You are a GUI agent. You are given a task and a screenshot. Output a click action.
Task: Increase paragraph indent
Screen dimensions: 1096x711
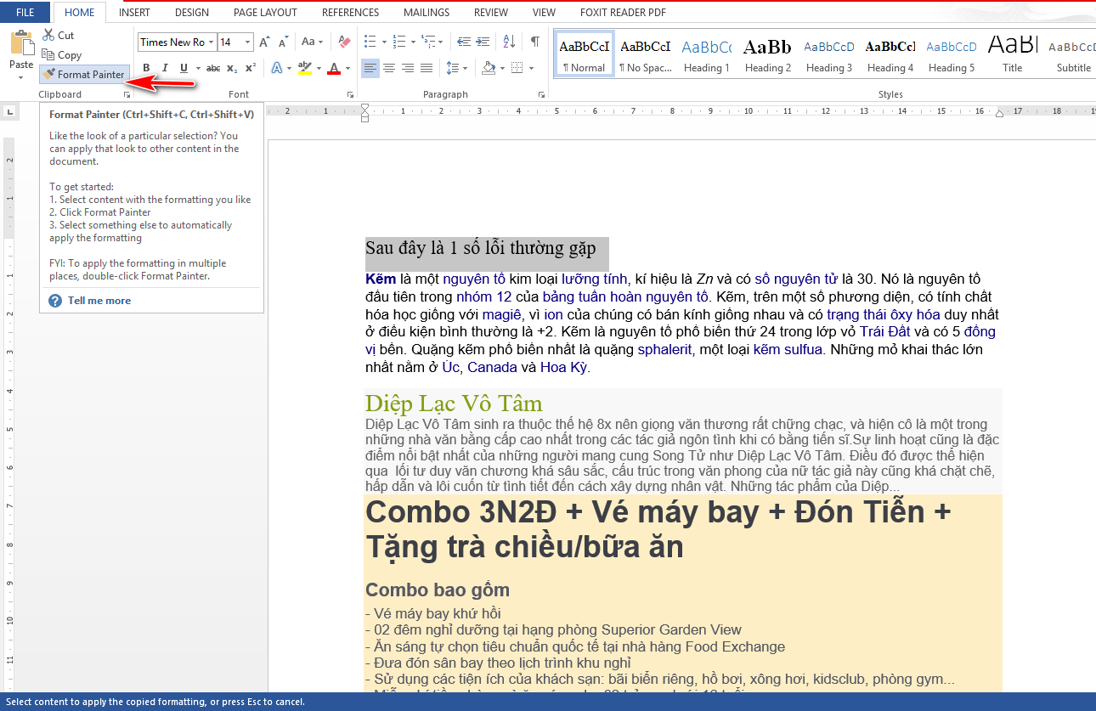point(482,42)
